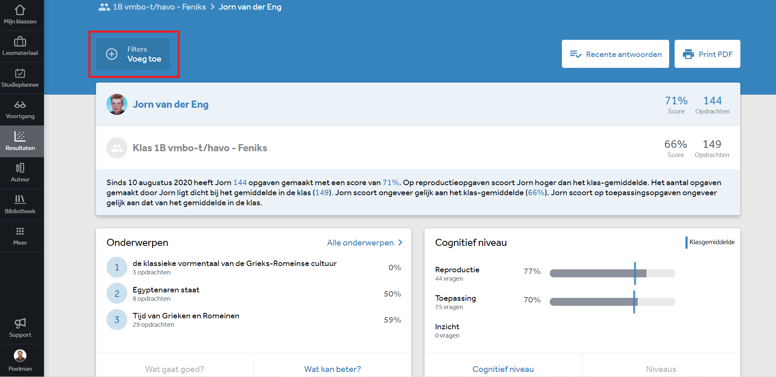776x377 pixels.
Task: Open Bibliotheek books icon
Action: point(20,199)
